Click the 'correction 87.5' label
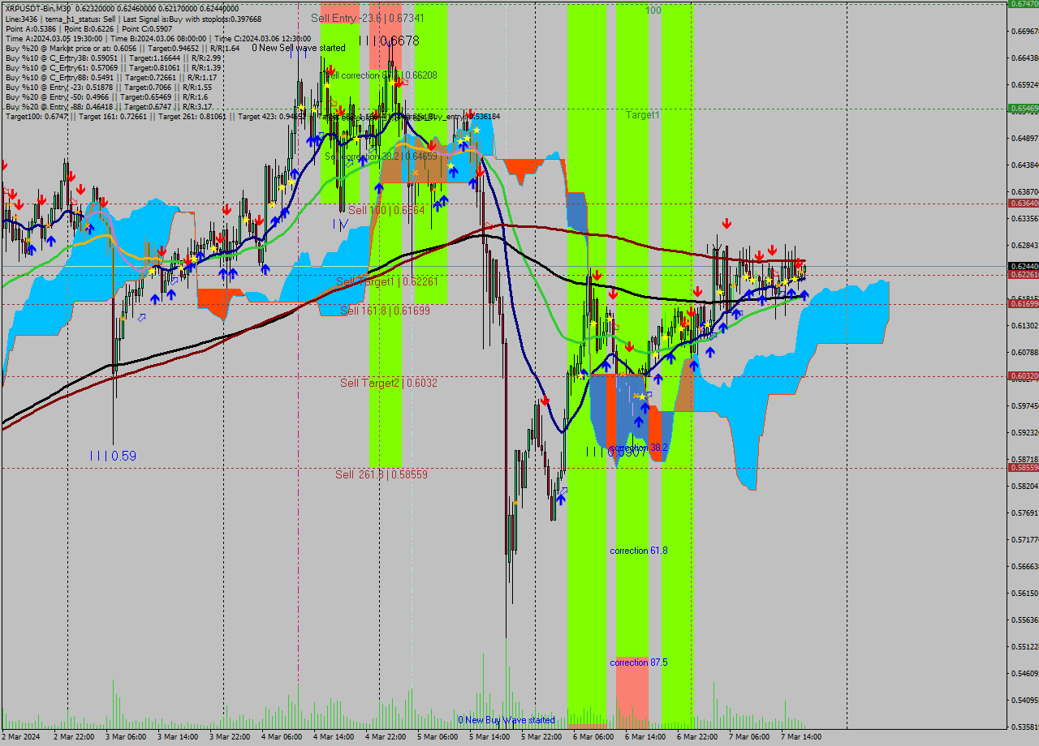Screen dimensions: 1039x746 point(639,662)
